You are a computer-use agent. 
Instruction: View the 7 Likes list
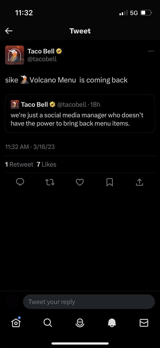tap(46, 165)
